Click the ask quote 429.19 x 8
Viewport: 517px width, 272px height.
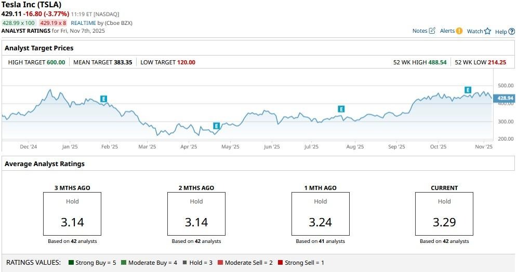pyautogui.click(x=53, y=23)
